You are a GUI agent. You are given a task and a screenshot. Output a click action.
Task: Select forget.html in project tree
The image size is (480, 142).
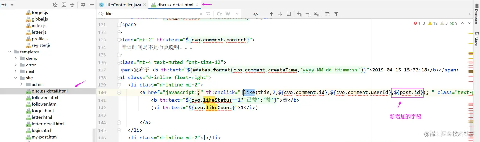click(43, 111)
